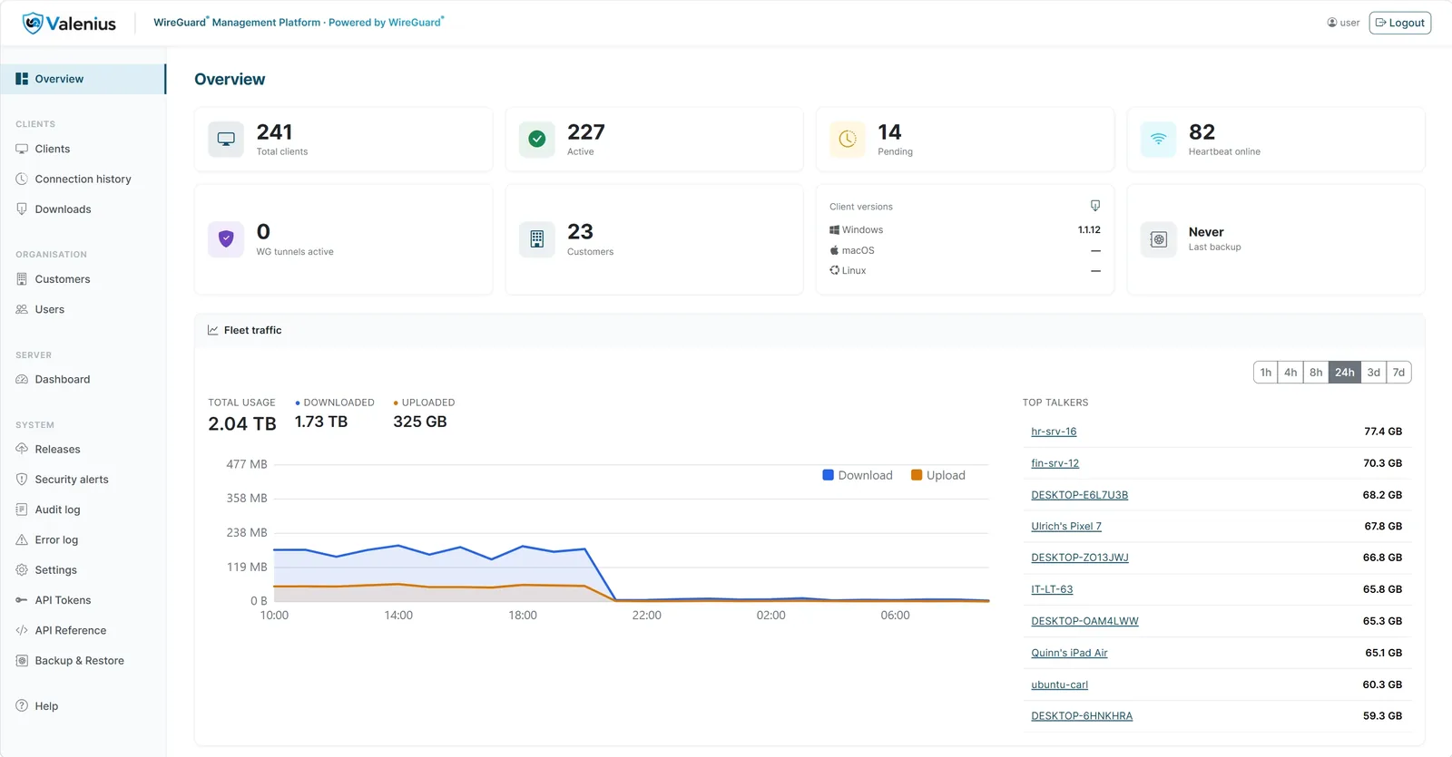Click the Security alerts shield icon
1452x757 pixels.
[x=22, y=479]
